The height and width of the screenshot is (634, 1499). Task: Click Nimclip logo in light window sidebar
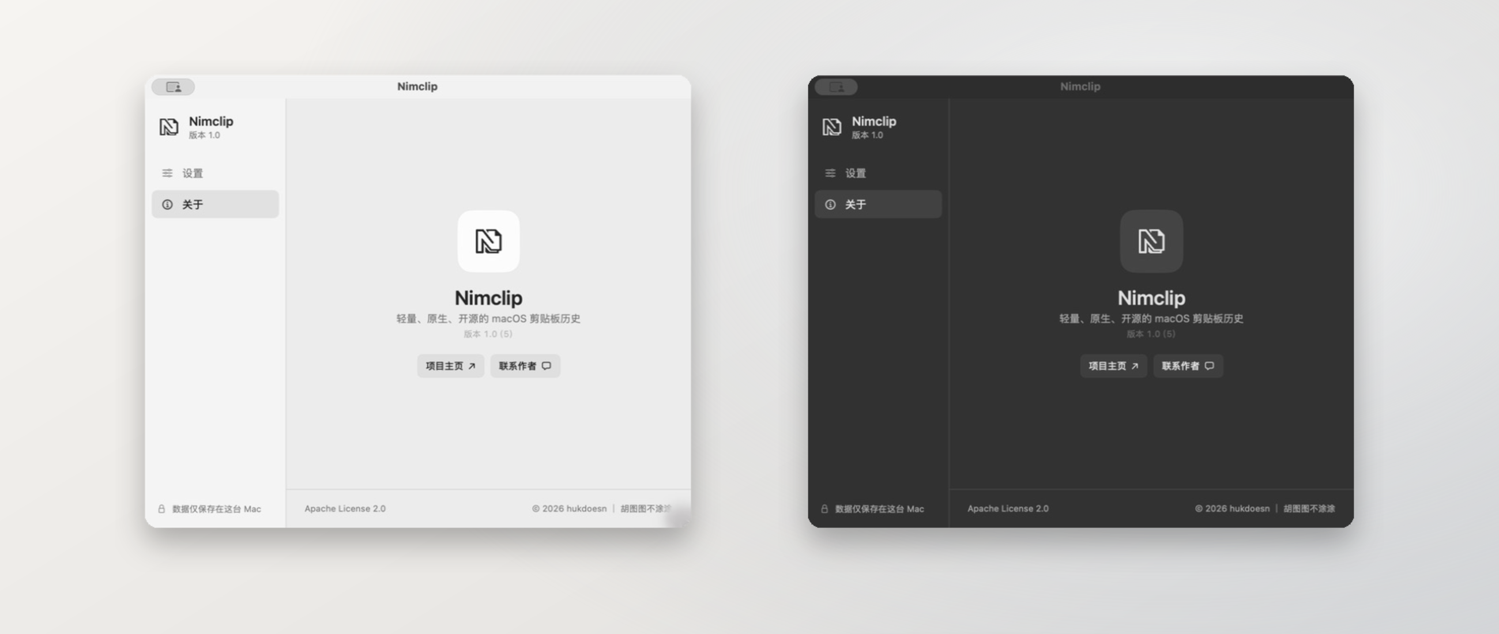click(169, 127)
